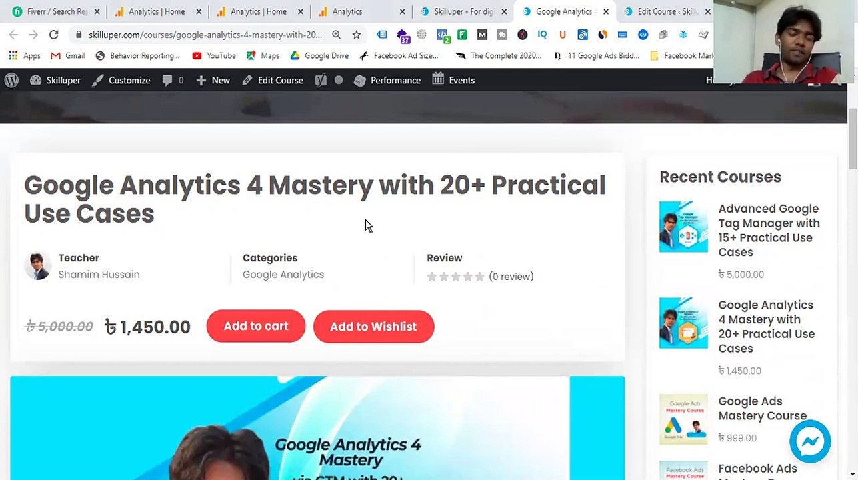
Task: Open Advanced Google Tag Manager course title link
Action: (x=769, y=230)
